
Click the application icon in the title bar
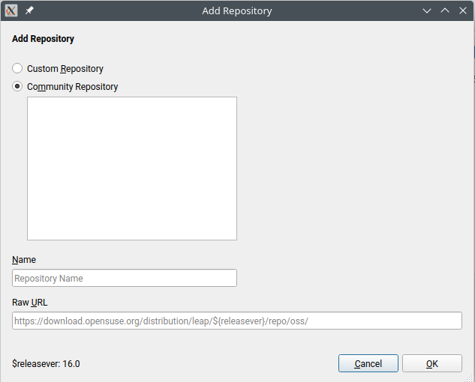(x=12, y=11)
